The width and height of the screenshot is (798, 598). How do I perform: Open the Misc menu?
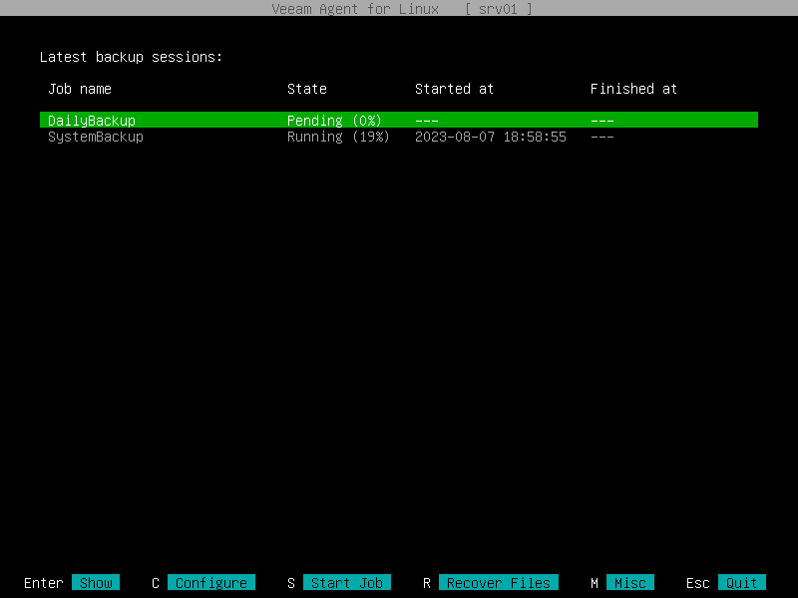point(630,582)
